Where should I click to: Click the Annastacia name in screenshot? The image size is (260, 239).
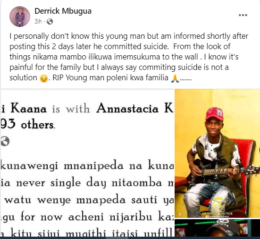coord(127,109)
